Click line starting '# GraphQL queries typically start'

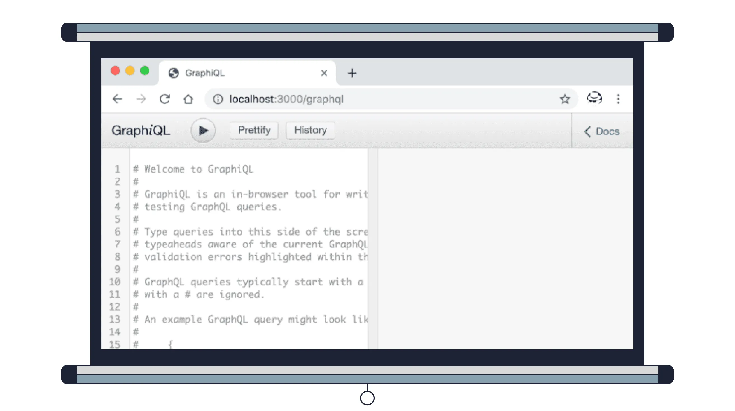[x=248, y=282]
